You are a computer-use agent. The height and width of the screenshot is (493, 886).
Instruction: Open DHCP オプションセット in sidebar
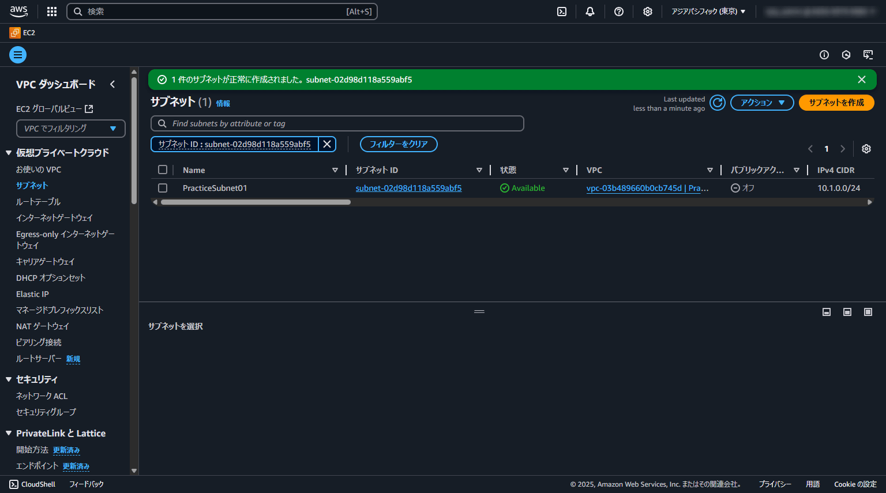[x=51, y=278]
